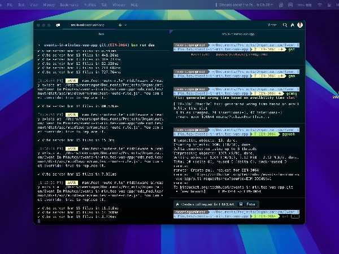Open the Profiles menu
This screenshot has width=339, height=254.
(x=90, y=5)
